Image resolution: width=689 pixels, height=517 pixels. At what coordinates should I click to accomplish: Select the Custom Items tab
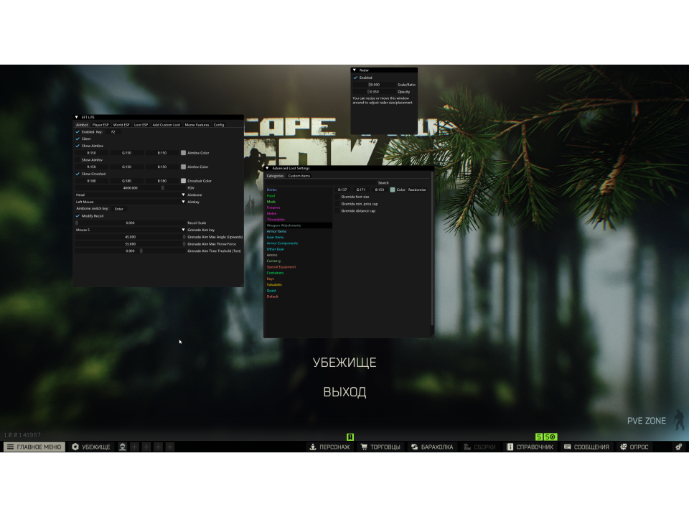[299, 176]
